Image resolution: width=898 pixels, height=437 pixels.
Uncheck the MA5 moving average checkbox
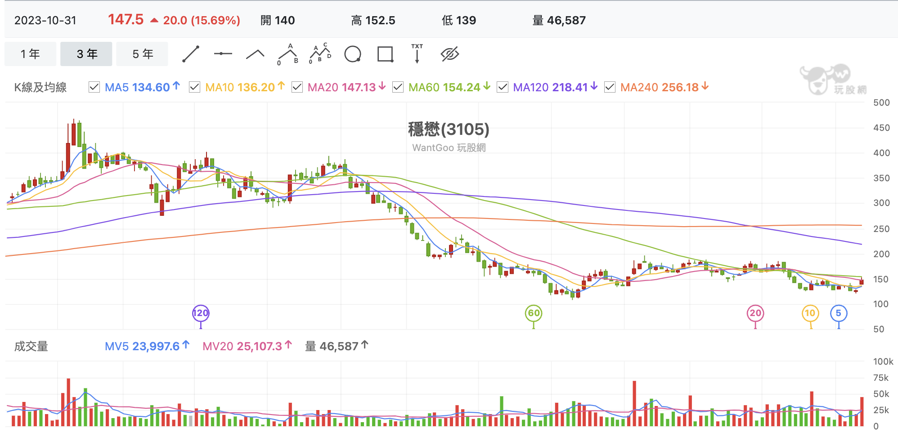click(x=94, y=87)
